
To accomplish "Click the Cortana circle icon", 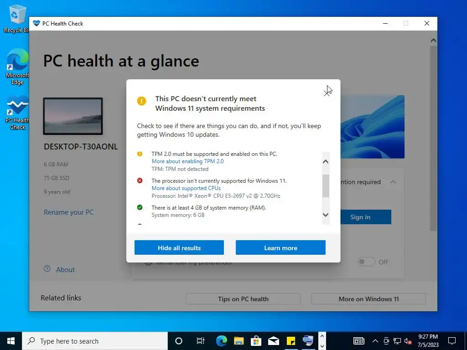I will click(179, 341).
